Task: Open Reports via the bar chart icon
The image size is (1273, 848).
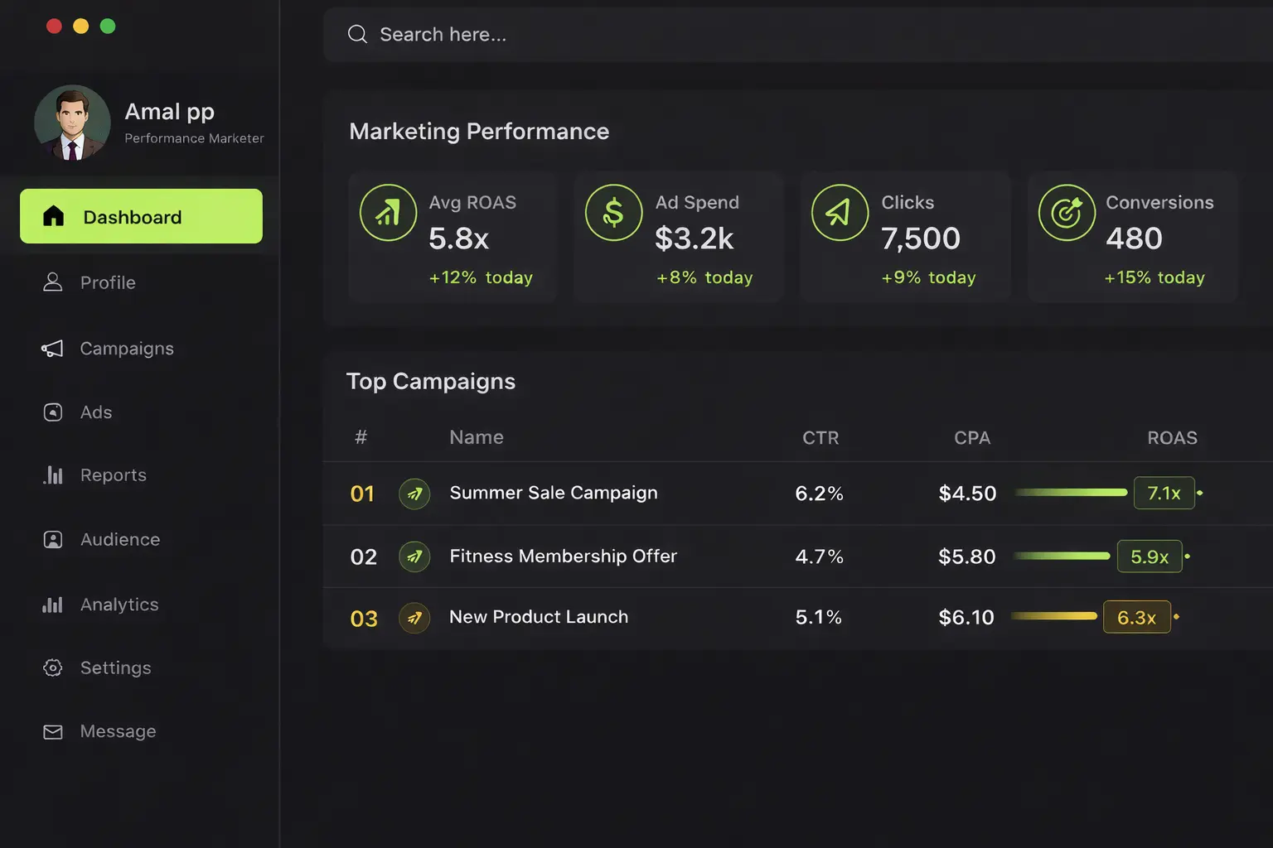Action: (52, 475)
